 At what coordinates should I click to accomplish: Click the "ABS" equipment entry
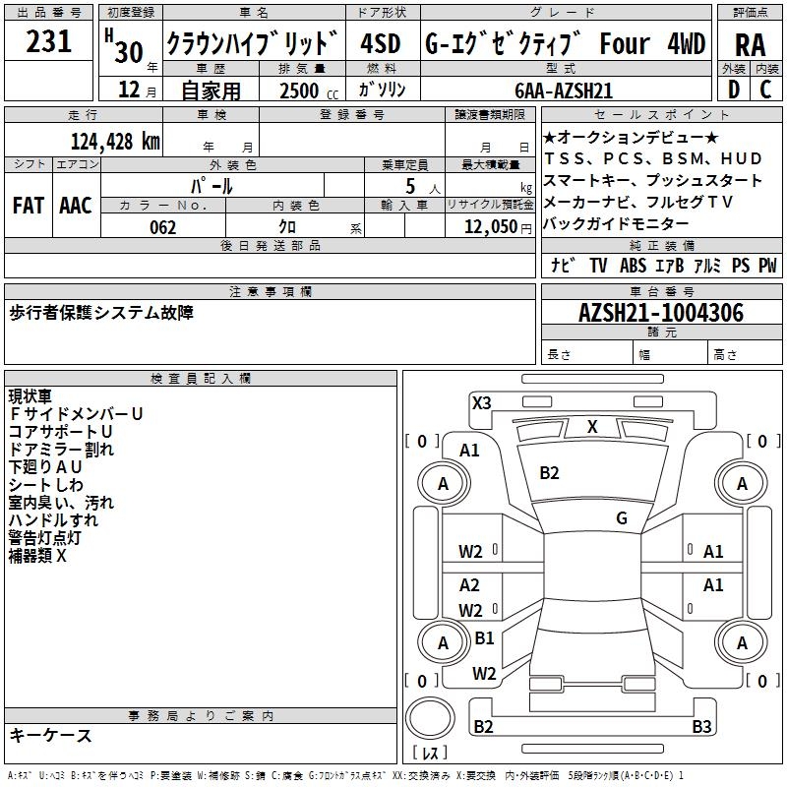(633, 265)
